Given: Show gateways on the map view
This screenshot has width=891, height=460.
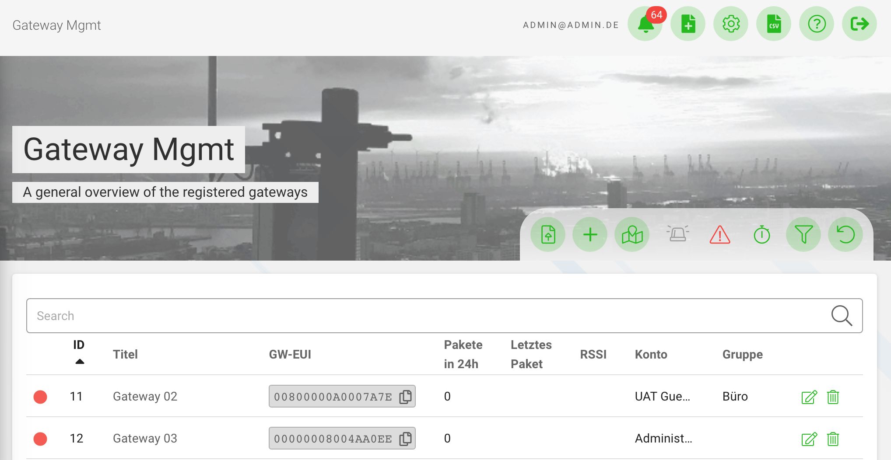Looking at the screenshot, I should pos(631,234).
